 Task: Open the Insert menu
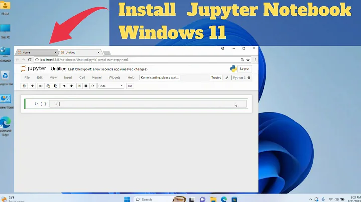point(68,78)
